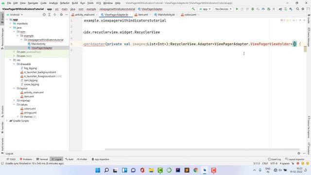Expand all in Project panel

50,15
